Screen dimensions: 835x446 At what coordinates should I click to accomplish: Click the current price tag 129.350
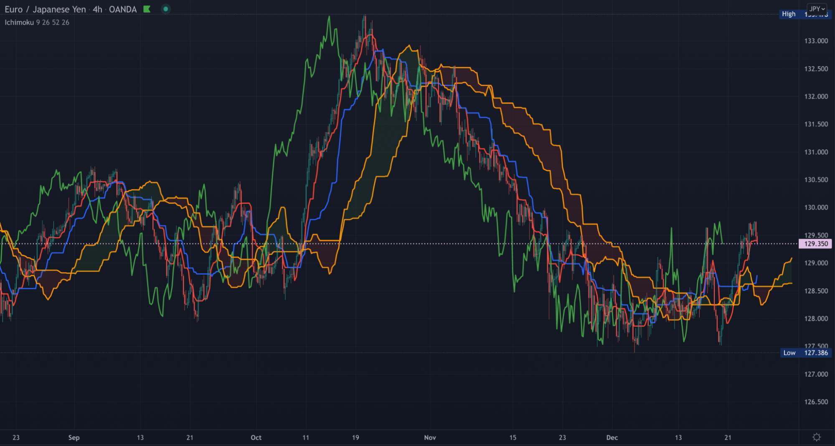pos(815,244)
